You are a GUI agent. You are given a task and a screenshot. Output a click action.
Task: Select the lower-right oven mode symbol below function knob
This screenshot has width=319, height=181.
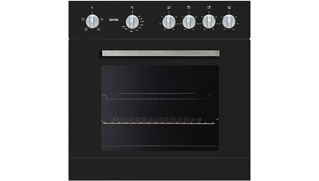[x=99, y=29]
